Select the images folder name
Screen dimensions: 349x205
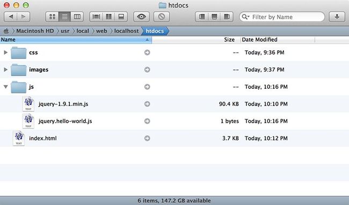(x=39, y=70)
